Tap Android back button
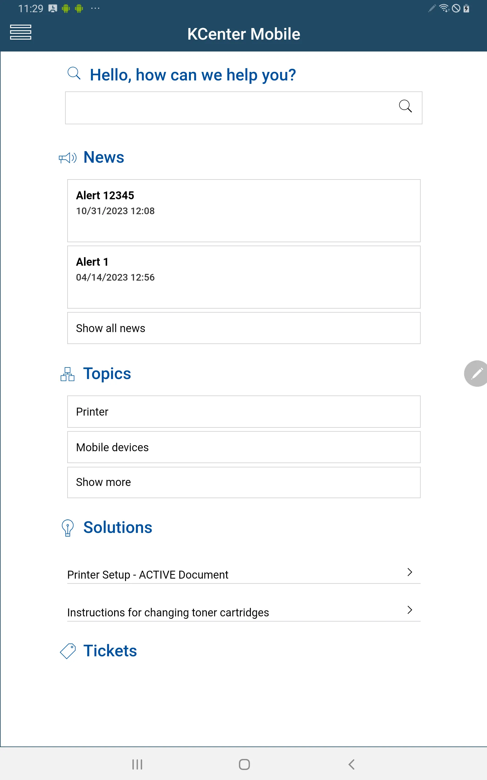The height and width of the screenshot is (780, 487). pyautogui.click(x=351, y=764)
